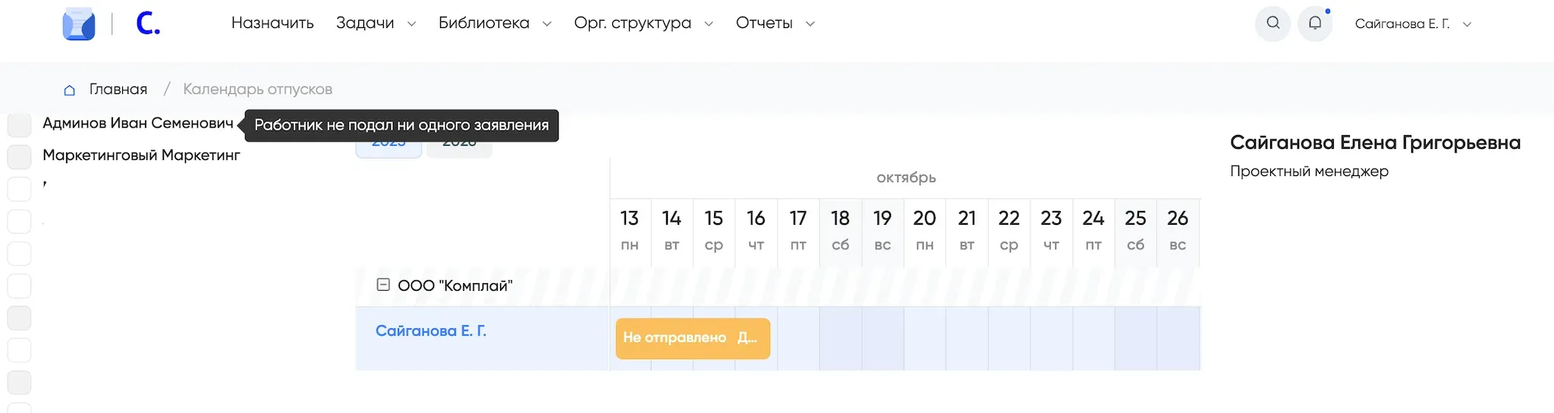
Task: Tick checkbox beside Маркетинговый Маркетинг
Action: pyautogui.click(x=19, y=156)
